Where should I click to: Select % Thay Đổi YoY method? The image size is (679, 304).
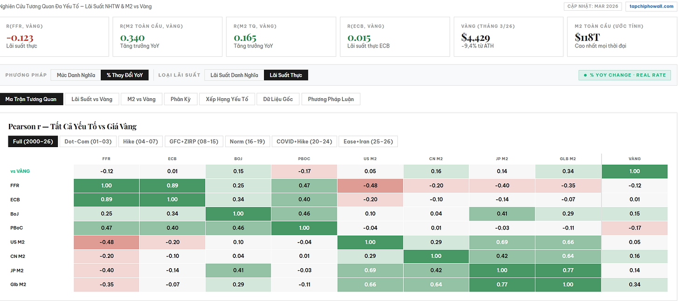(125, 75)
